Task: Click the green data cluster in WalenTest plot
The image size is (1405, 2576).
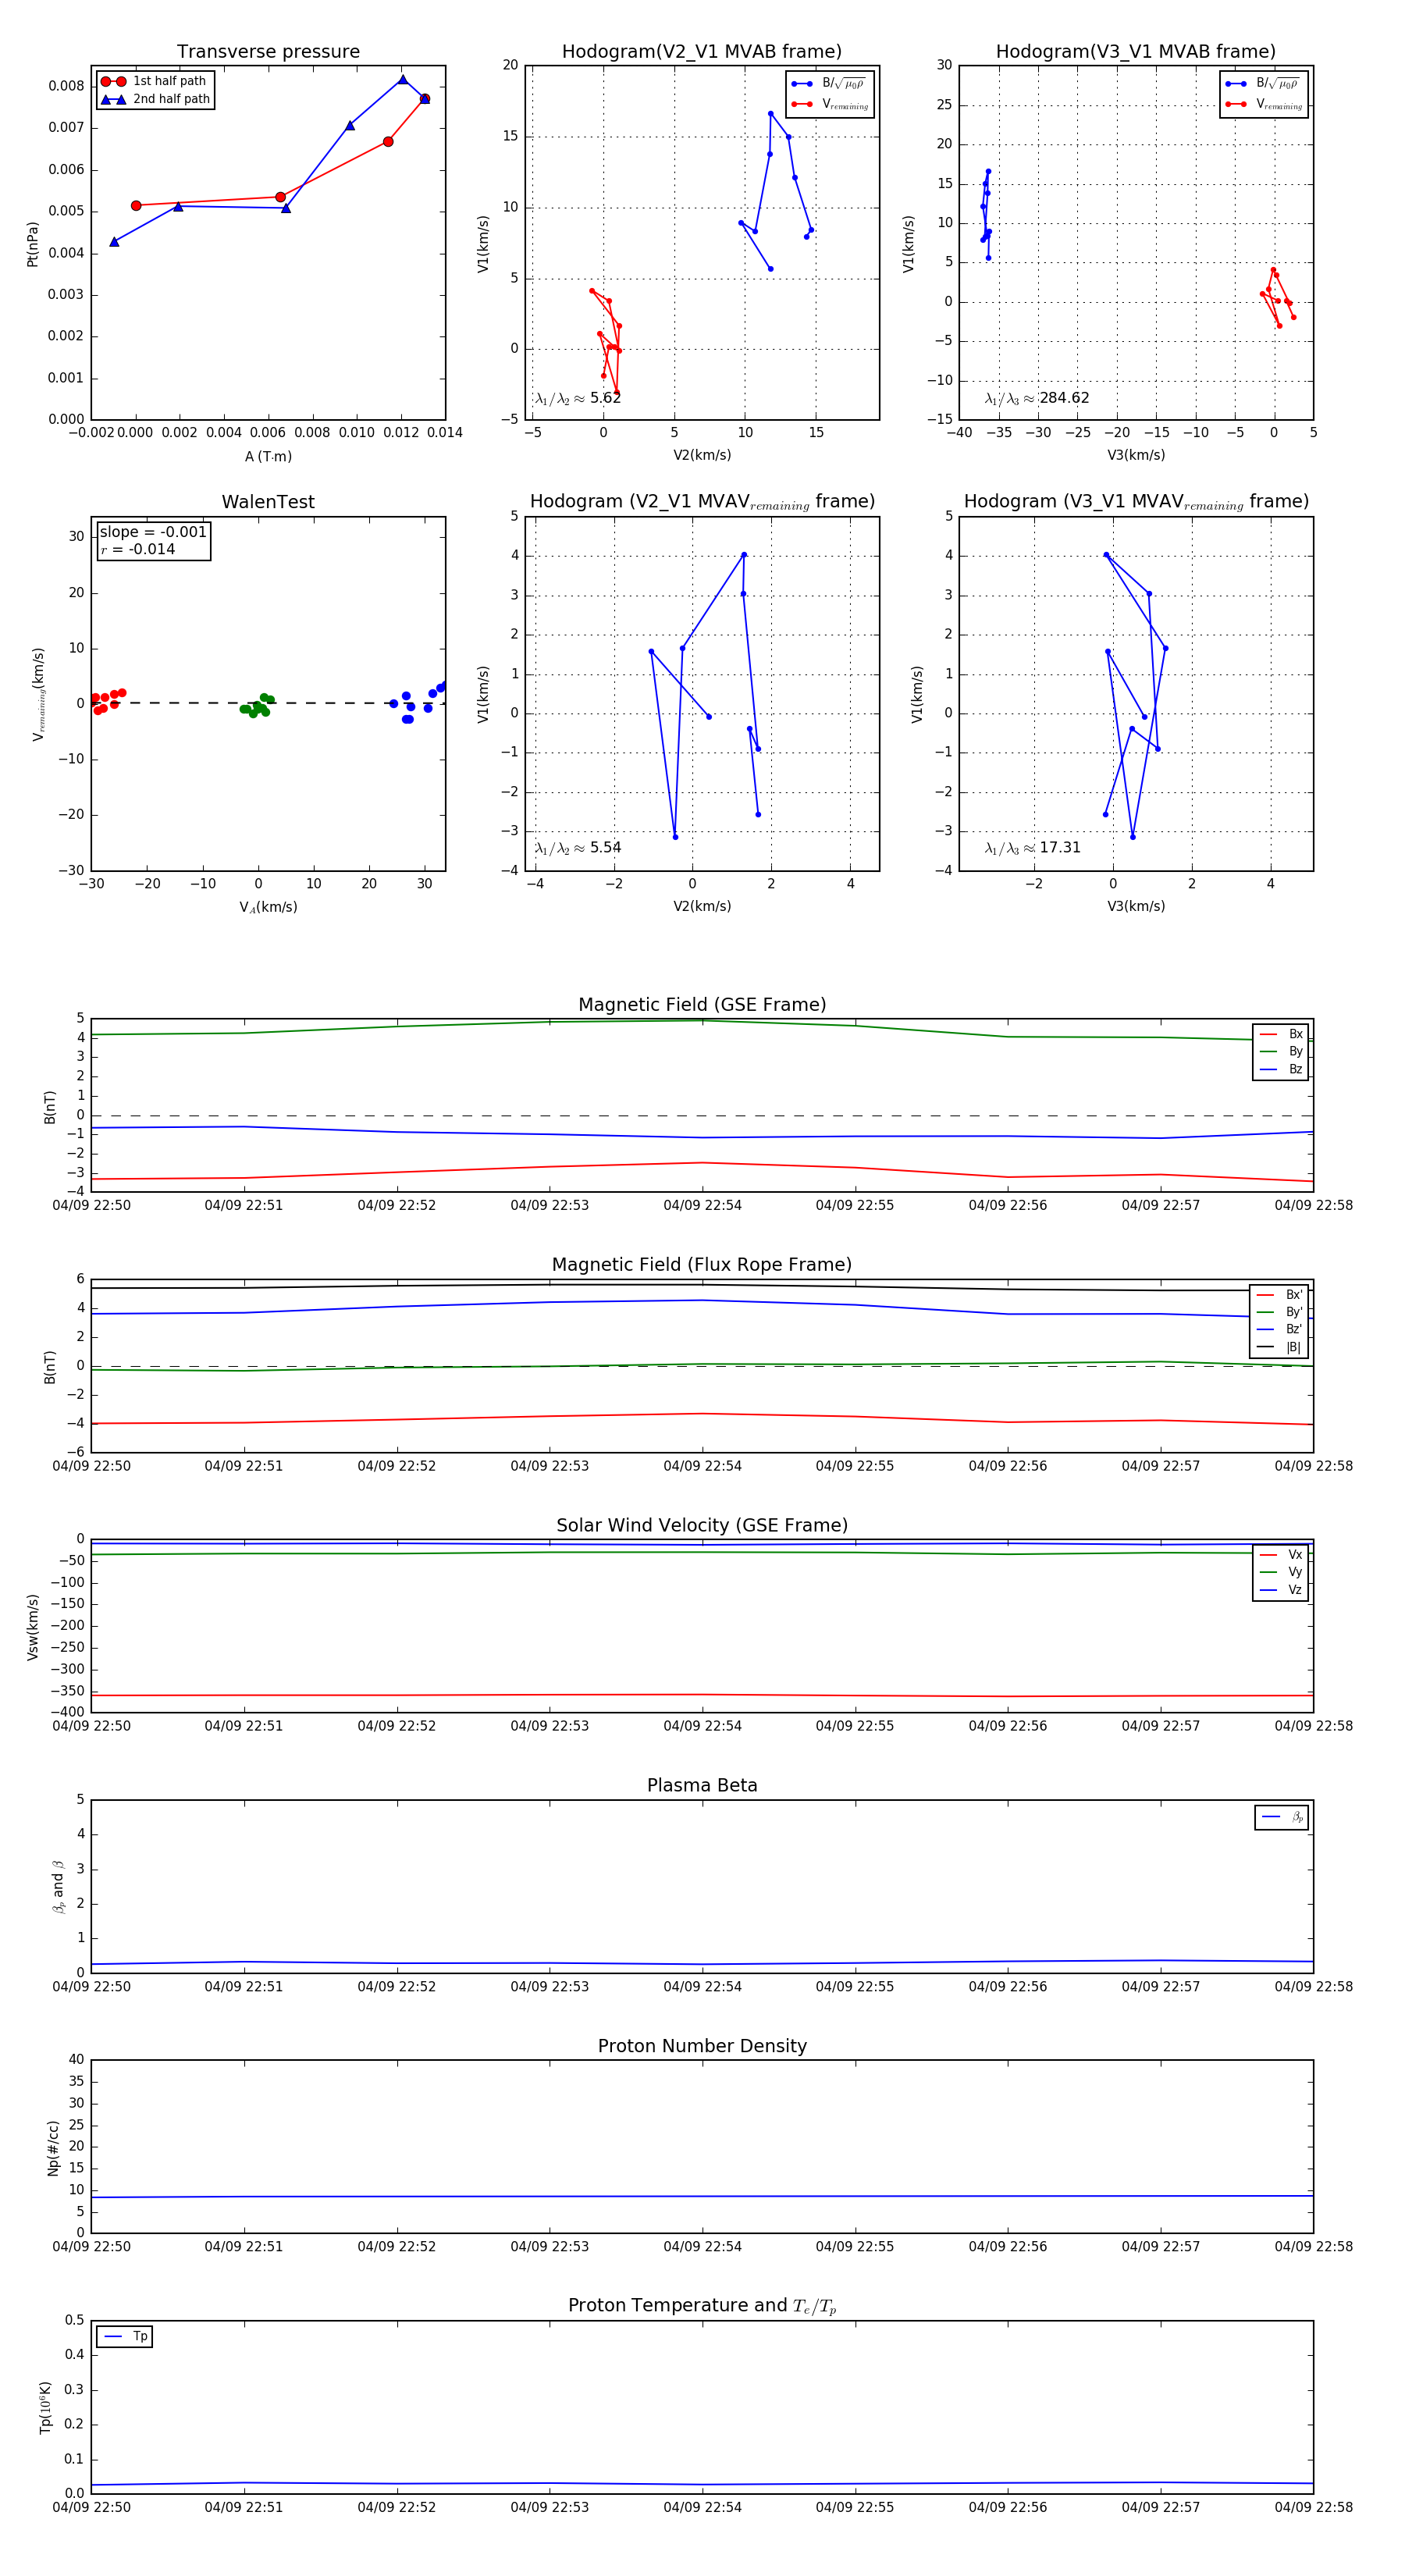Action: tap(257, 706)
